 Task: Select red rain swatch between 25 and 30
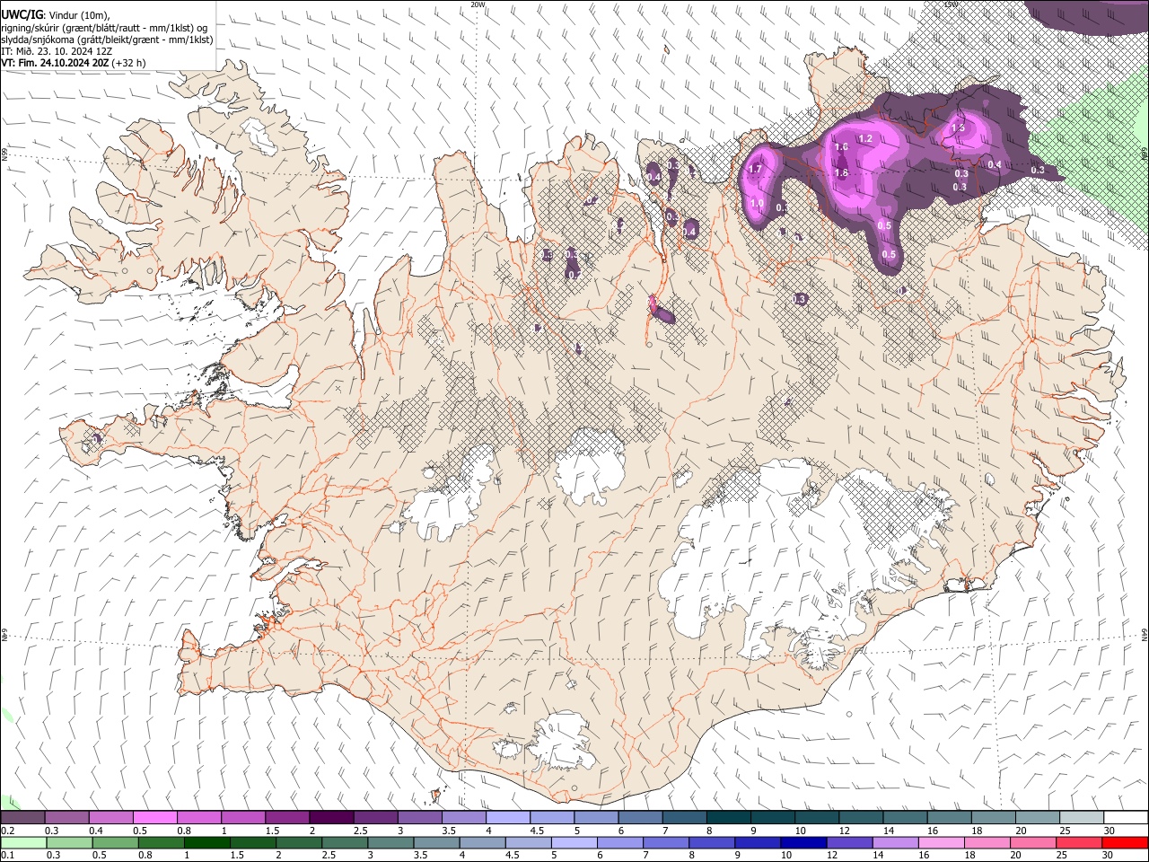click(1078, 842)
